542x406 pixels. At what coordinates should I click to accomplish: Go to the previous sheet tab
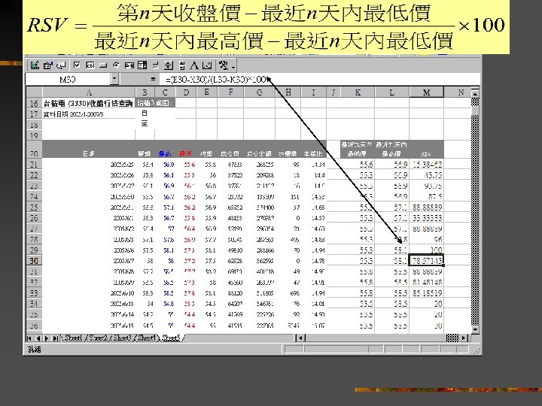click(38, 338)
